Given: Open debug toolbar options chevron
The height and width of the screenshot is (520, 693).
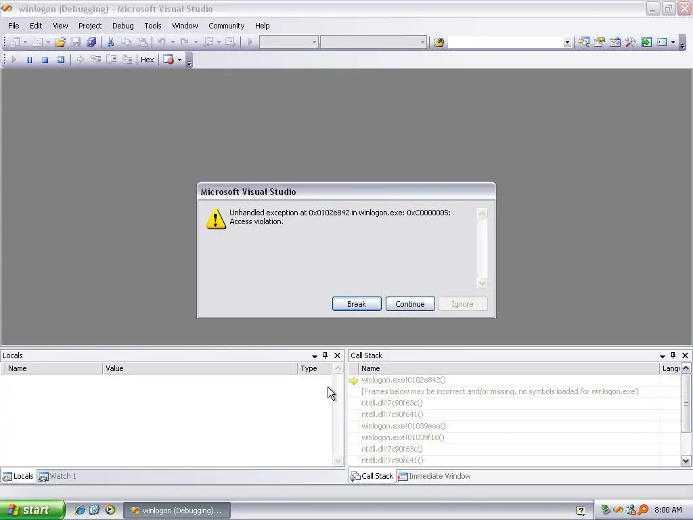Looking at the screenshot, I should point(189,61).
